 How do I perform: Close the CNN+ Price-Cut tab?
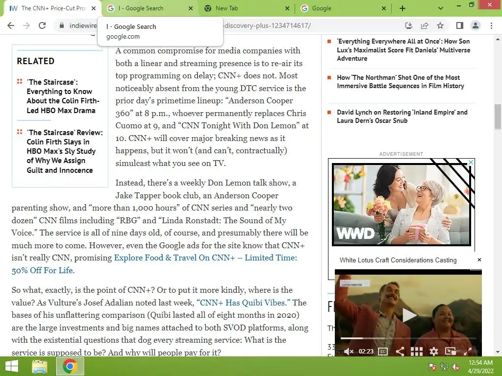pyautogui.click(x=94, y=9)
